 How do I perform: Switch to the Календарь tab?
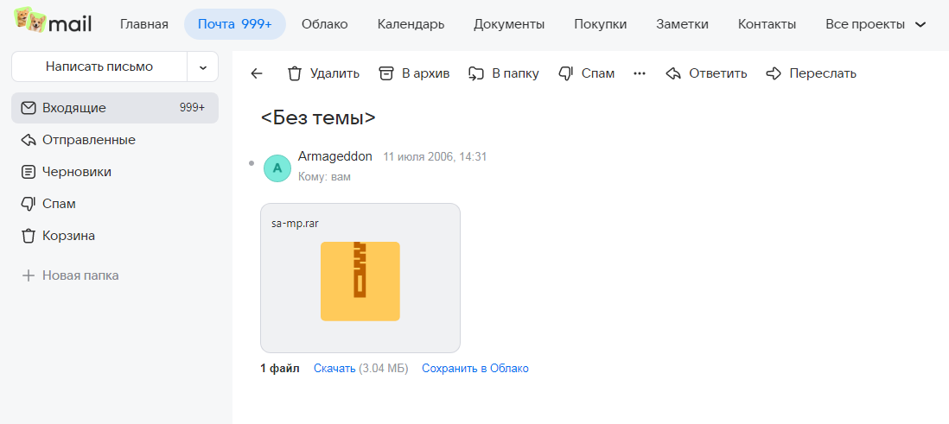411,24
